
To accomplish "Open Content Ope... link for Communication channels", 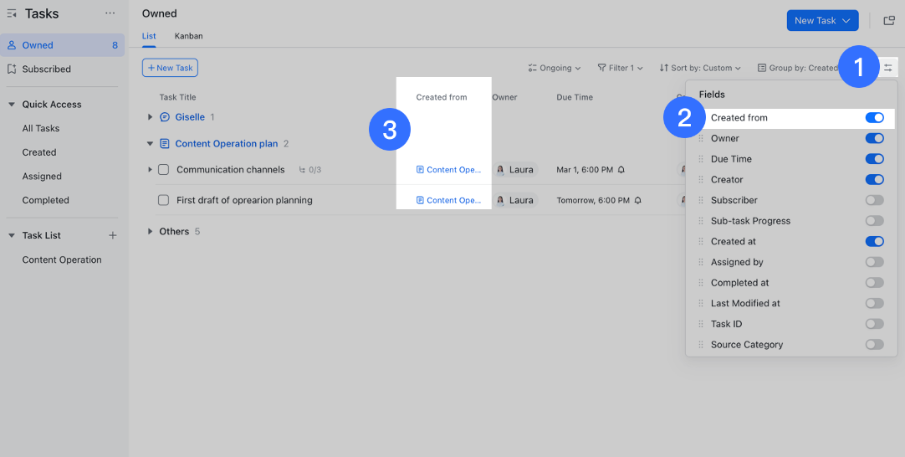I will tap(449, 170).
